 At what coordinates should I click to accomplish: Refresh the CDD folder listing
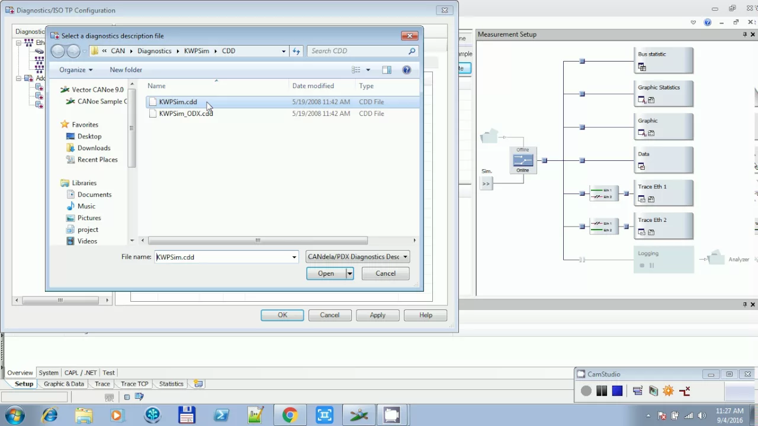[296, 51]
